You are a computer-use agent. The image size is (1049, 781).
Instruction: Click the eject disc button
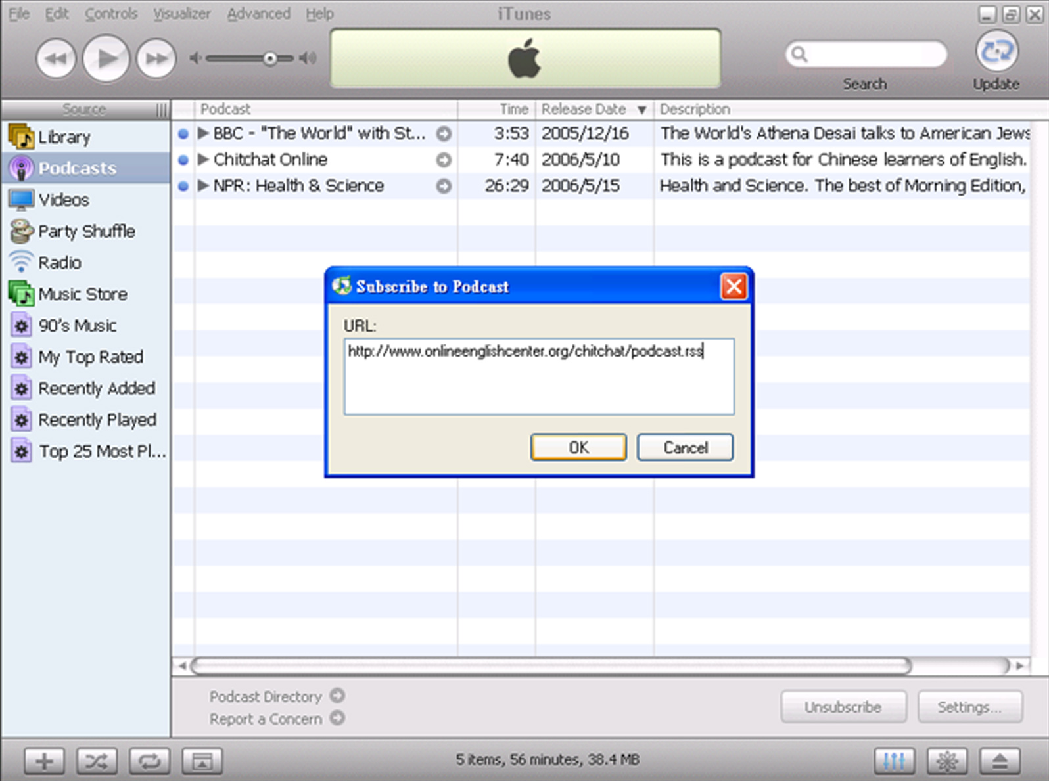(1000, 761)
